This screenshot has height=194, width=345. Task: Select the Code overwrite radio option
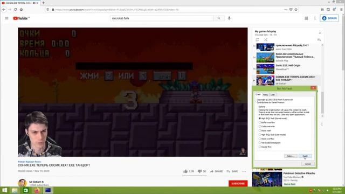260,127
